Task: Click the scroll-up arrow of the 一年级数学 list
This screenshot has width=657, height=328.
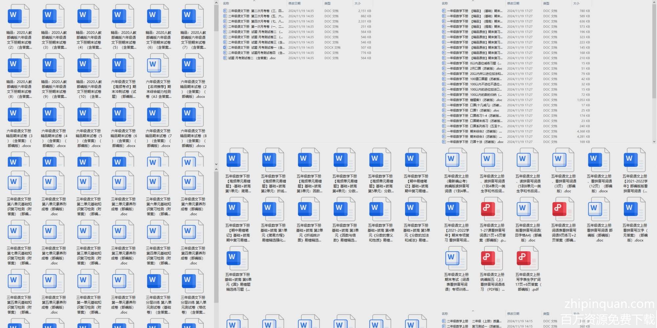Action: pyautogui.click(x=654, y=3)
